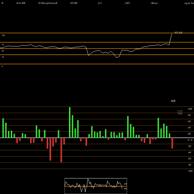Click the MR axis label 80
Image resolution: width=194 pixels, height=194 pixels.
(x=189, y=115)
